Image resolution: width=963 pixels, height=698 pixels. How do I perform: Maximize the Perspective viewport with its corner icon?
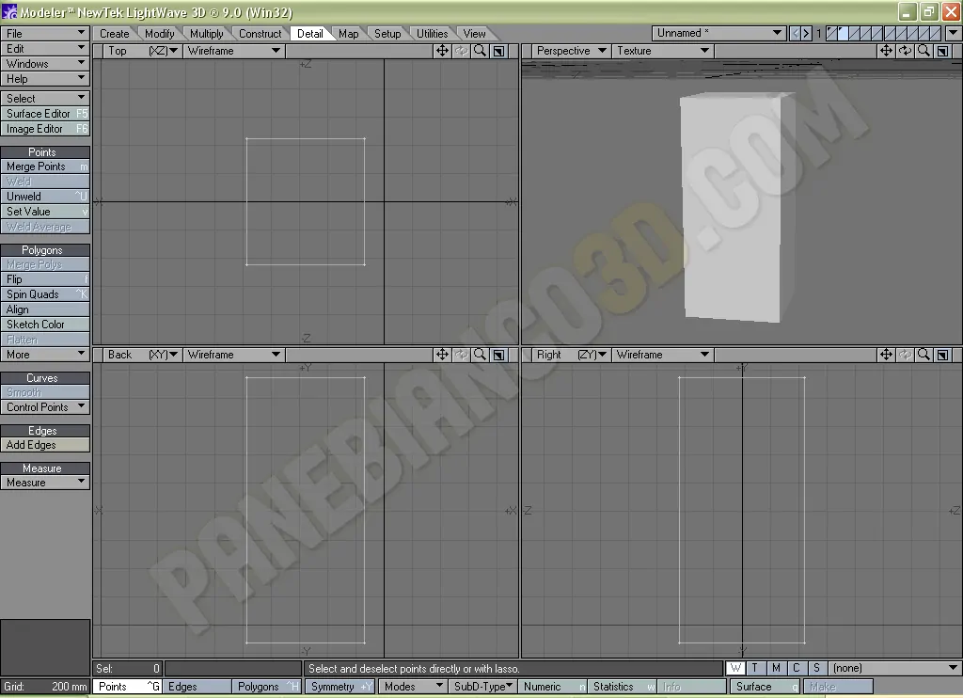point(942,51)
